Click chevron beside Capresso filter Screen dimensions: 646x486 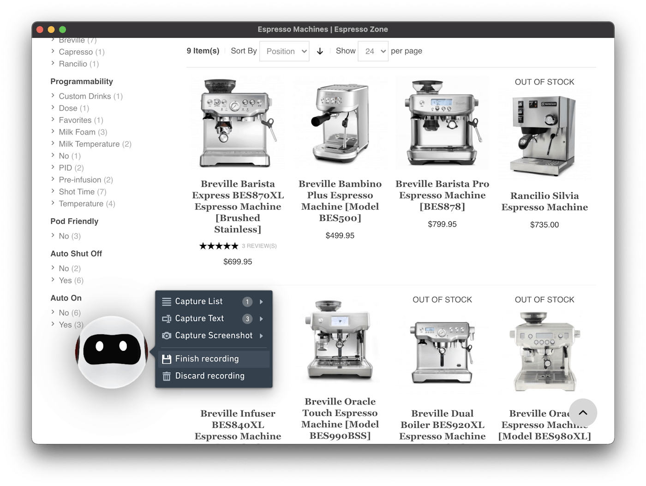click(53, 51)
